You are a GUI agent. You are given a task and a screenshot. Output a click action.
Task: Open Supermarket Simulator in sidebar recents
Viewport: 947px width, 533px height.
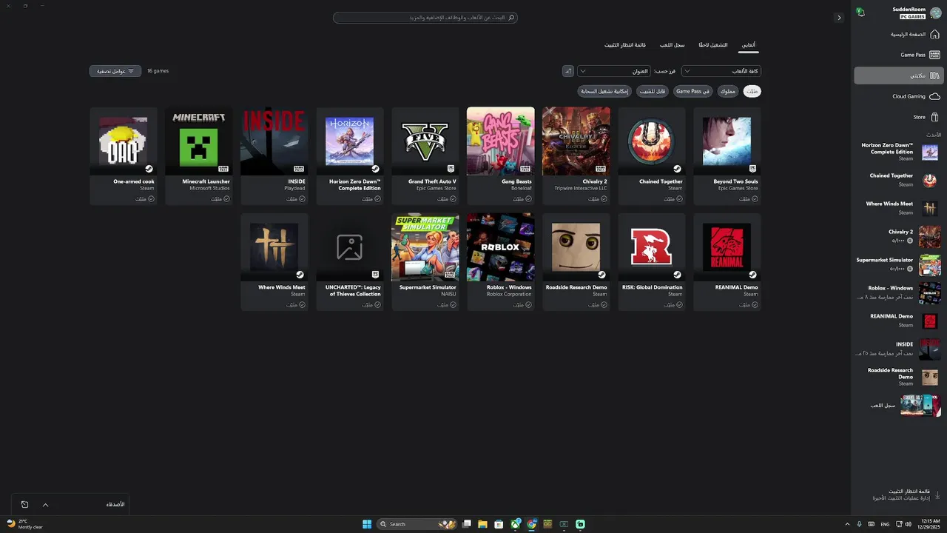pos(899,264)
